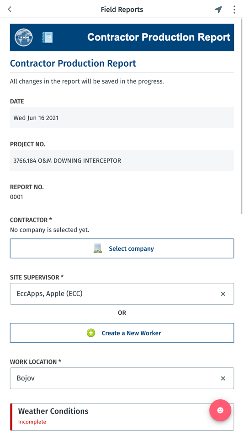Click Create a New Worker button
Screen dimensions: 244x434
tap(122, 333)
